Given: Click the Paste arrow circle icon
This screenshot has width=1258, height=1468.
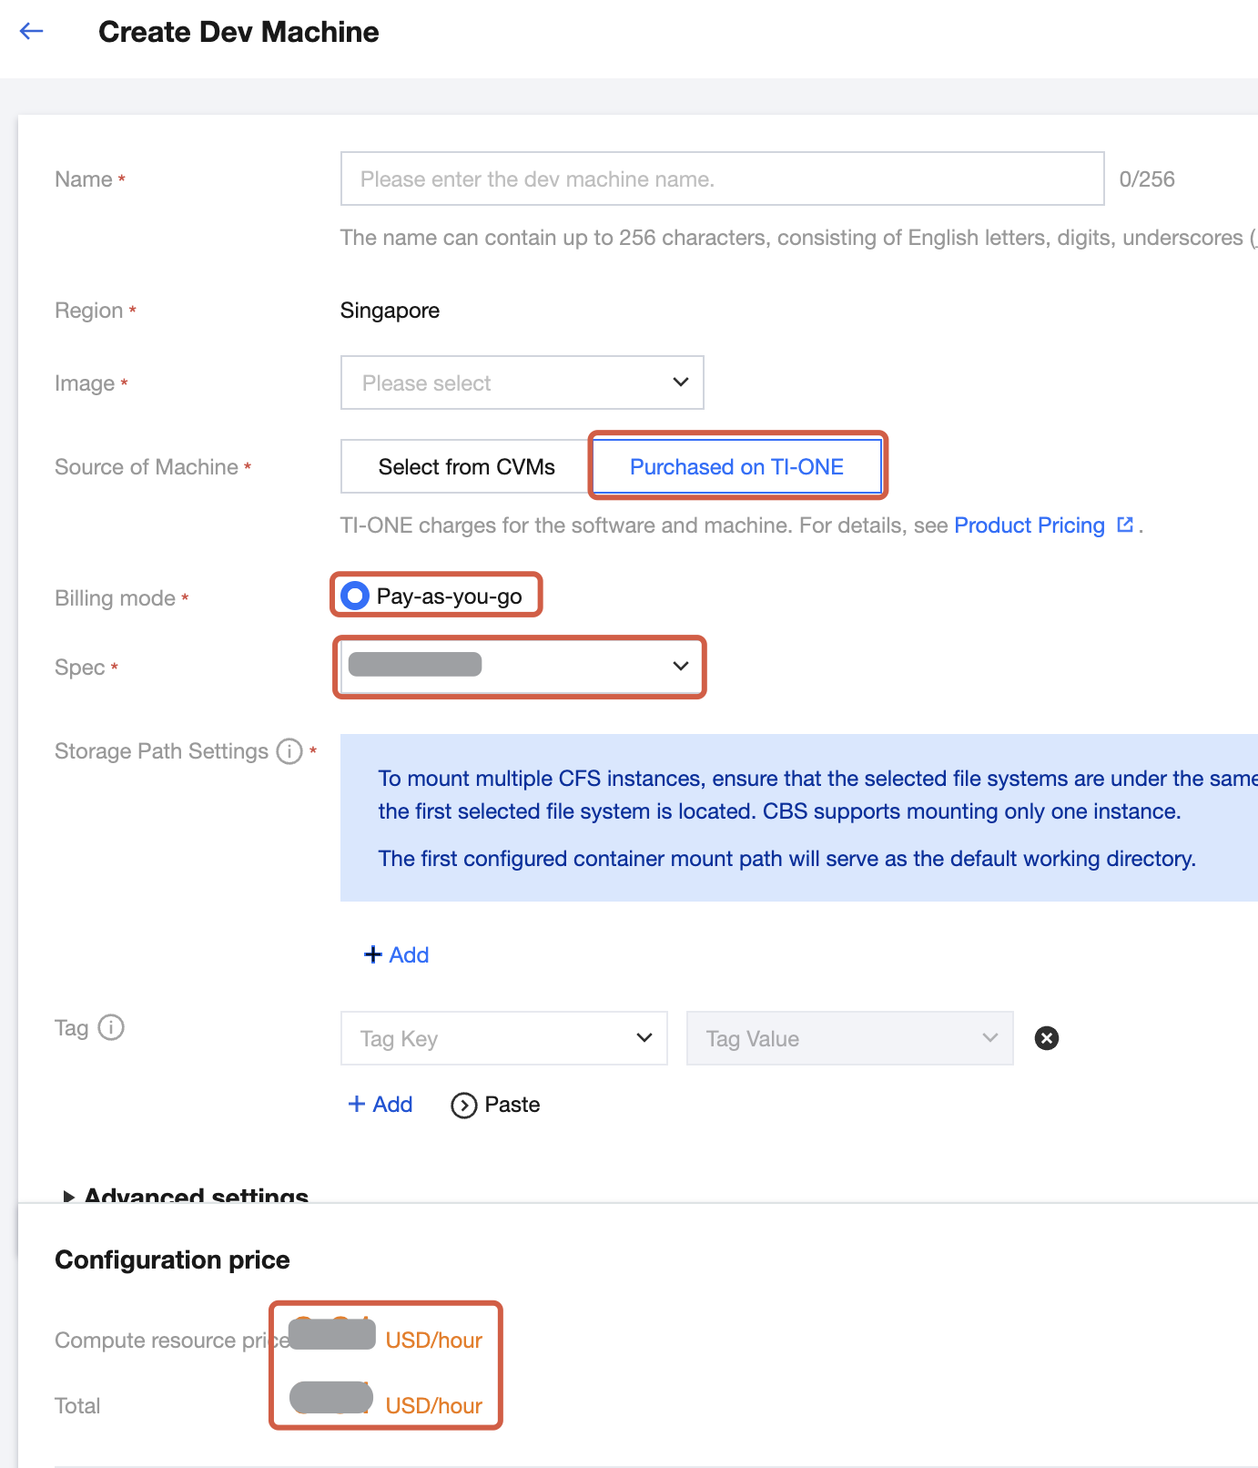Looking at the screenshot, I should coord(464,1105).
